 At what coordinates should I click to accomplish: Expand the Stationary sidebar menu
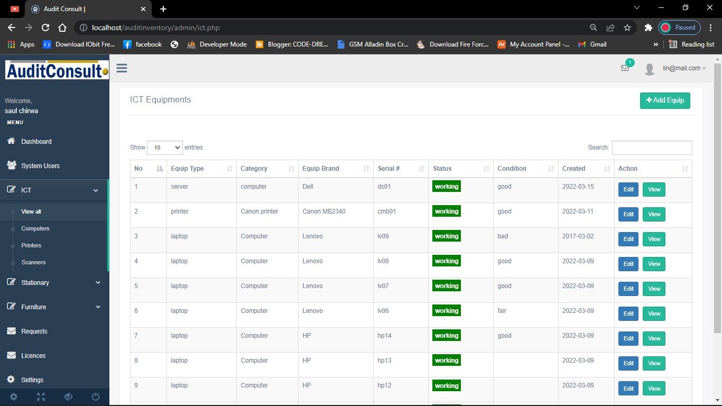54,283
